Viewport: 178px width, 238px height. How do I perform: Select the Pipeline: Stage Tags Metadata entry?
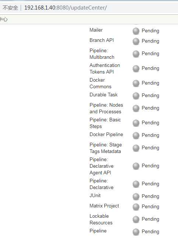pyautogui.click(x=106, y=148)
